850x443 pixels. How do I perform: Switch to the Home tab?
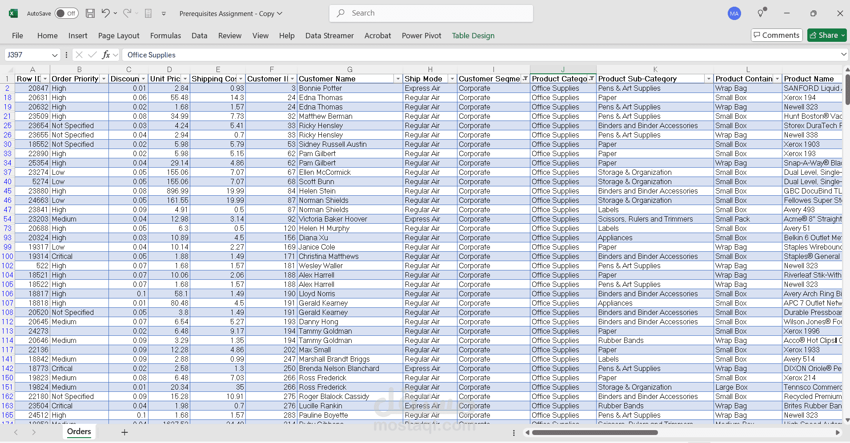tap(48, 36)
